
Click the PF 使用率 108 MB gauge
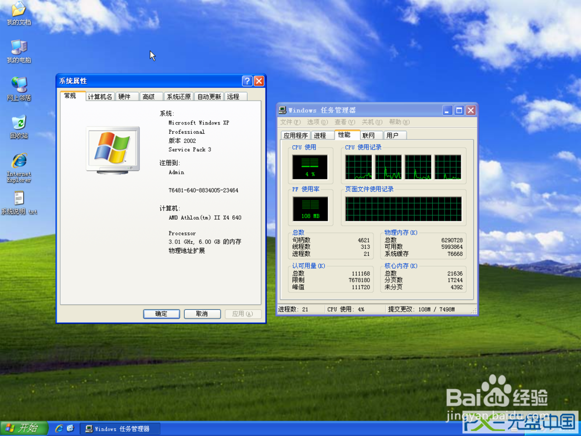[310, 209]
